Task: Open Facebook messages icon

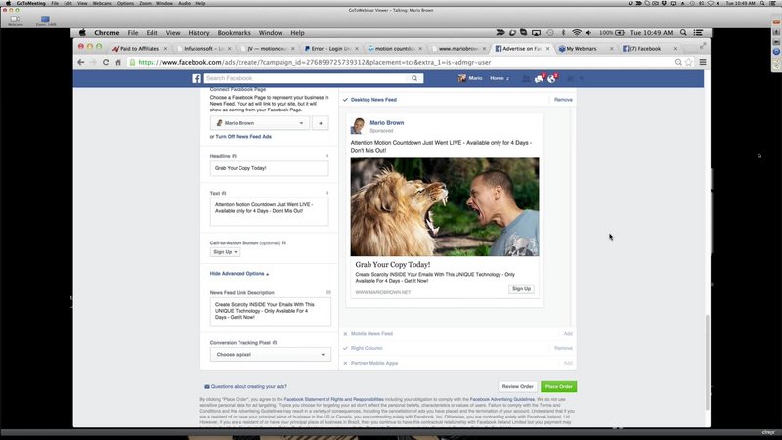Action: [x=539, y=78]
